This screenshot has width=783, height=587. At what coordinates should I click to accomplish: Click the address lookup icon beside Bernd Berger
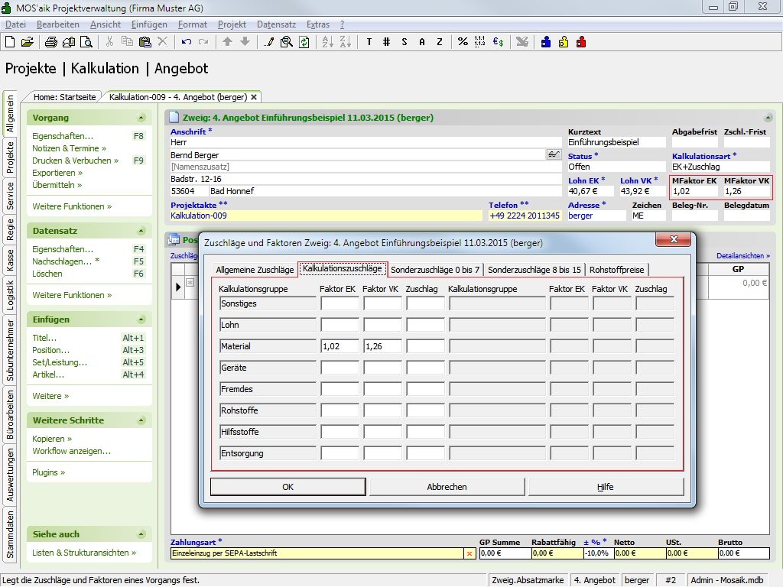[x=554, y=154]
